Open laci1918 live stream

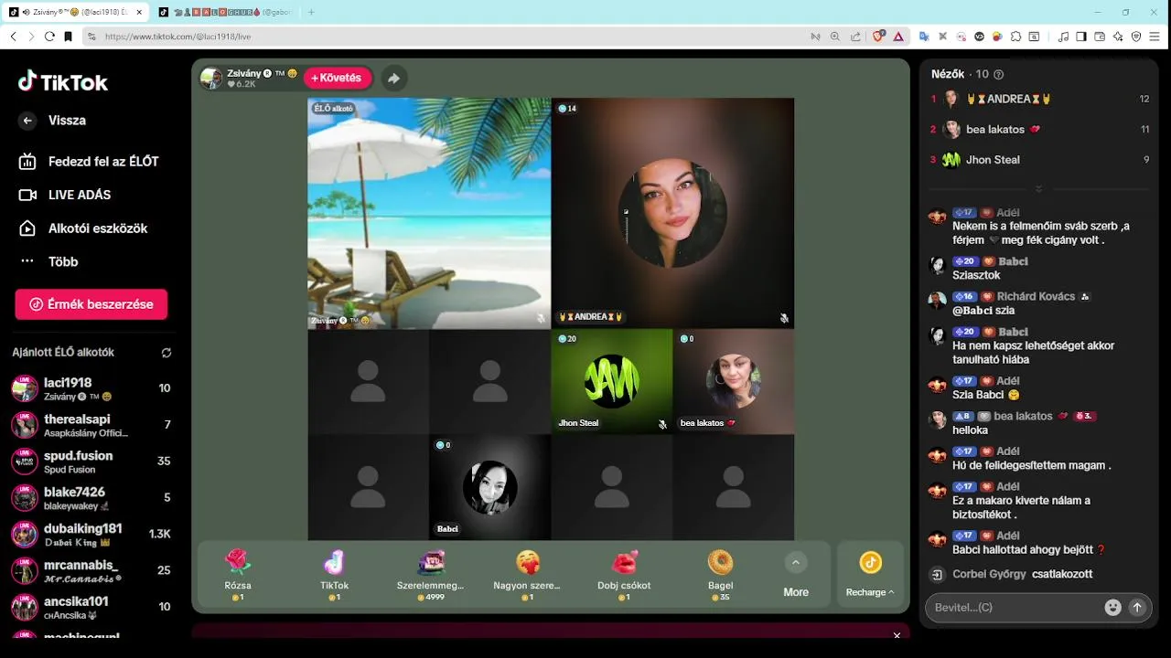[x=91, y=388]
